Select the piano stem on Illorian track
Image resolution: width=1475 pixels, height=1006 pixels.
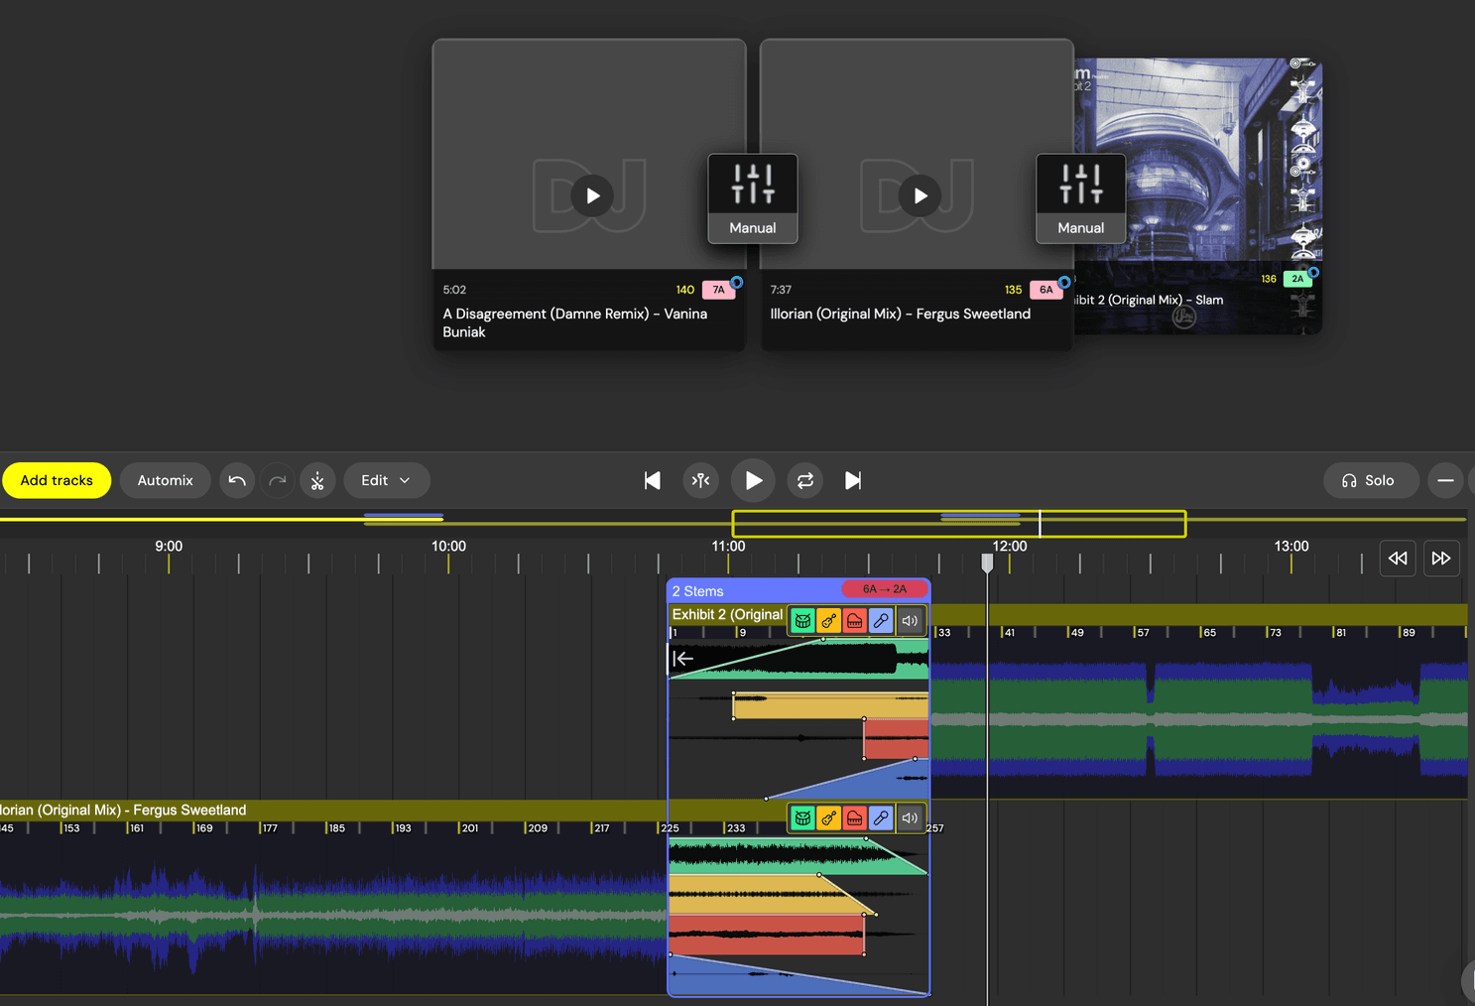[x=854, y=817]
